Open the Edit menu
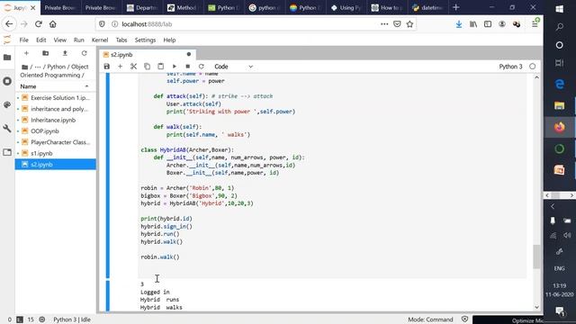This screenshot has height=324, width=576. [x=41, y=40]
